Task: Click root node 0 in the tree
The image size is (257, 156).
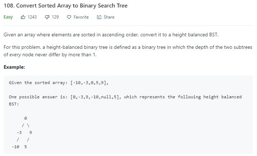Action: (x=25, y=118)
